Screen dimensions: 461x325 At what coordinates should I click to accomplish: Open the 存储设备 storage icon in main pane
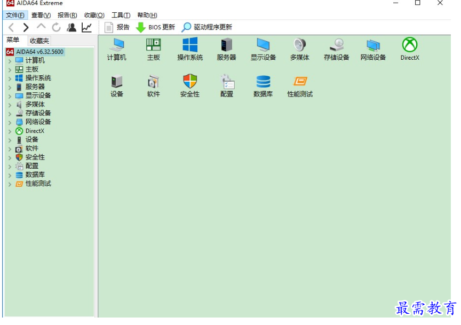pyautogui.click(x=336, y=50)
